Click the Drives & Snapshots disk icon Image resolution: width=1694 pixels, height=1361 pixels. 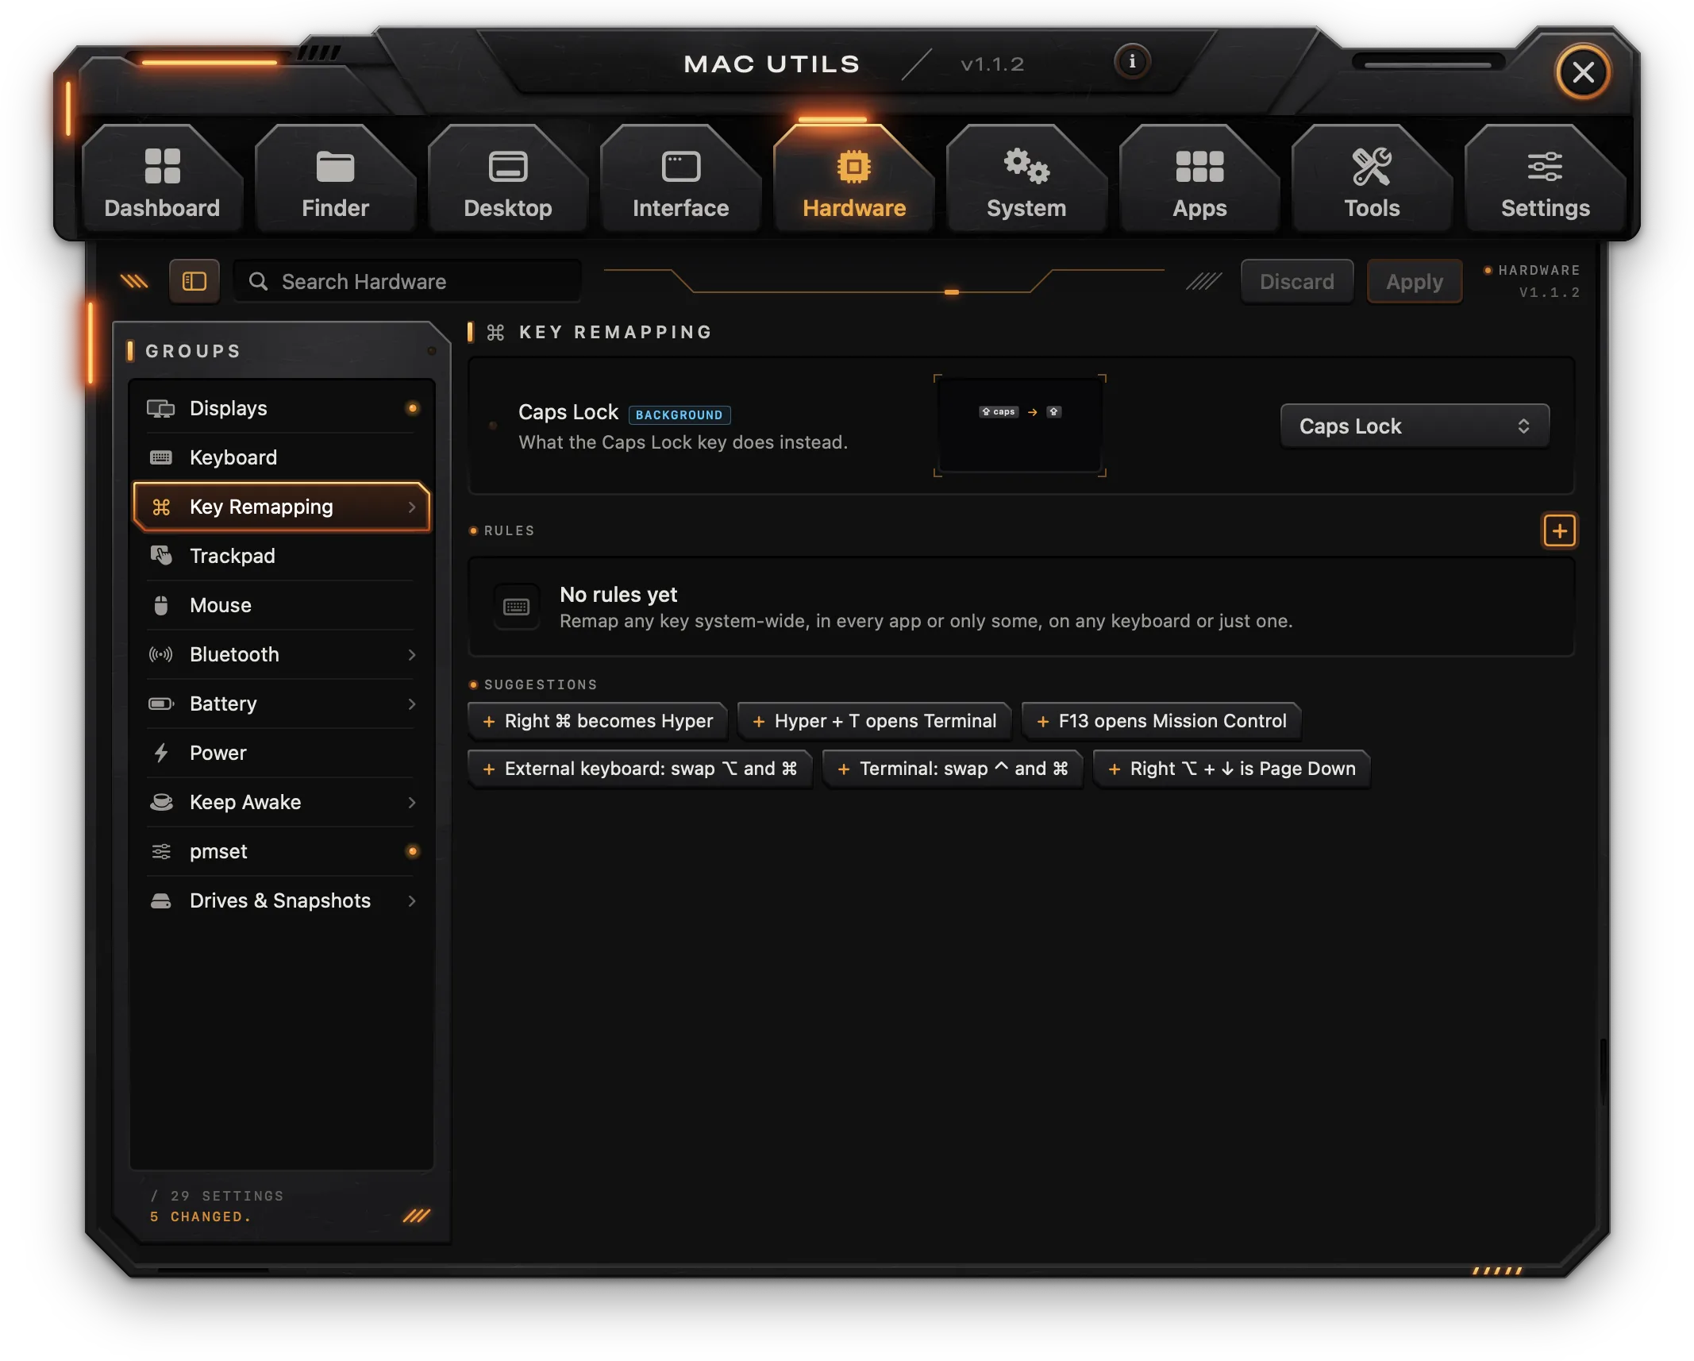coord(161,900)
